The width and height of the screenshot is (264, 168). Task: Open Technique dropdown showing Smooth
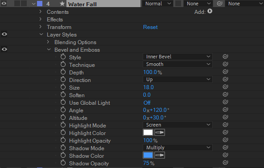pyautogui.click(x=177, y=64)
